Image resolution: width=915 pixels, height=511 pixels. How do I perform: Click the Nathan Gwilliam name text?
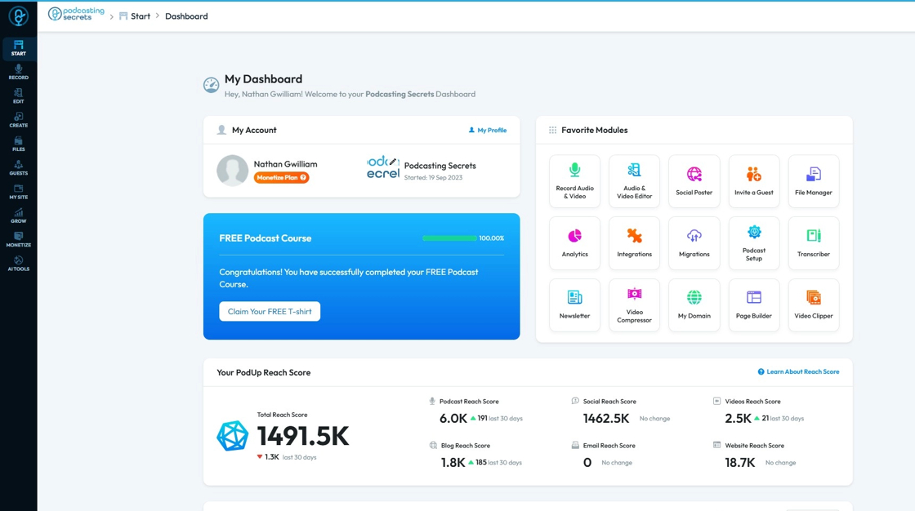point(285,164)
